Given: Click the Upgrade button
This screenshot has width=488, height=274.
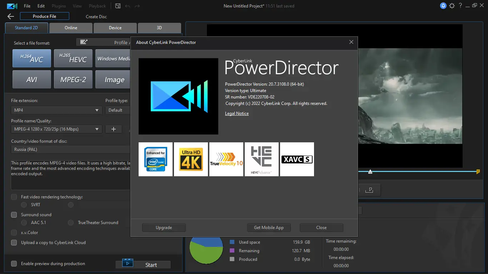Looking at the screenshot, I should tap(164, 228).
